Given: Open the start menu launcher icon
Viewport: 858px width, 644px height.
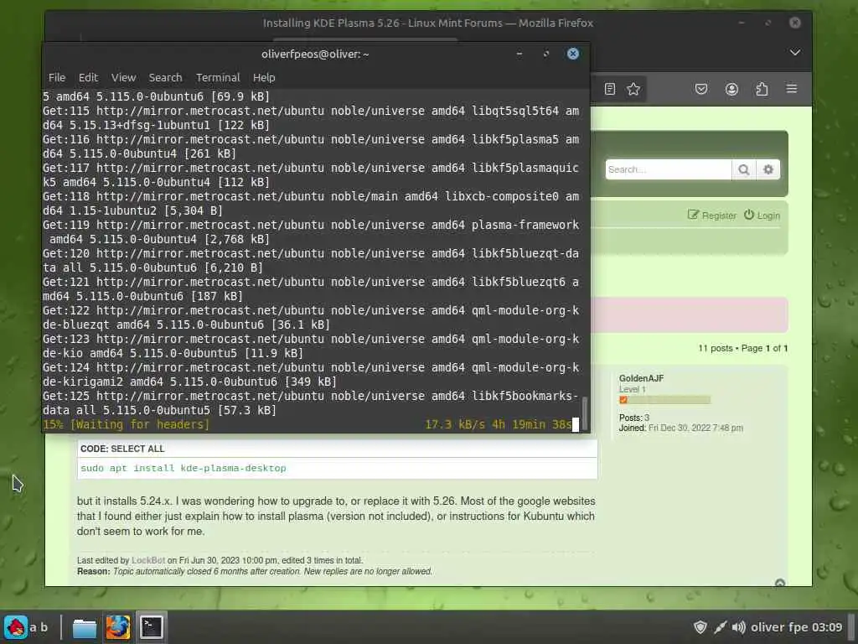Looking at the screenshot, I should pyautogui.click(x=16, y=627).
